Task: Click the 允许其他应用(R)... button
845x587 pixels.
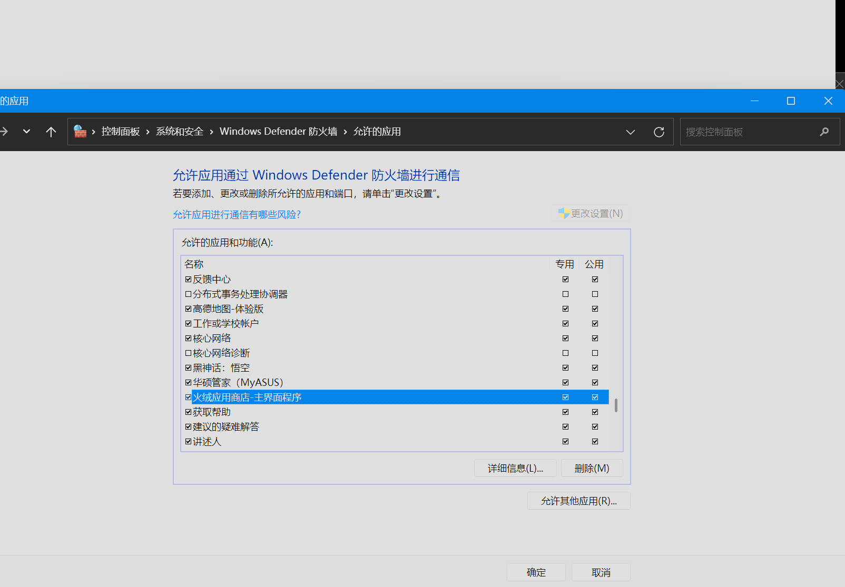Action: (579, 501)
